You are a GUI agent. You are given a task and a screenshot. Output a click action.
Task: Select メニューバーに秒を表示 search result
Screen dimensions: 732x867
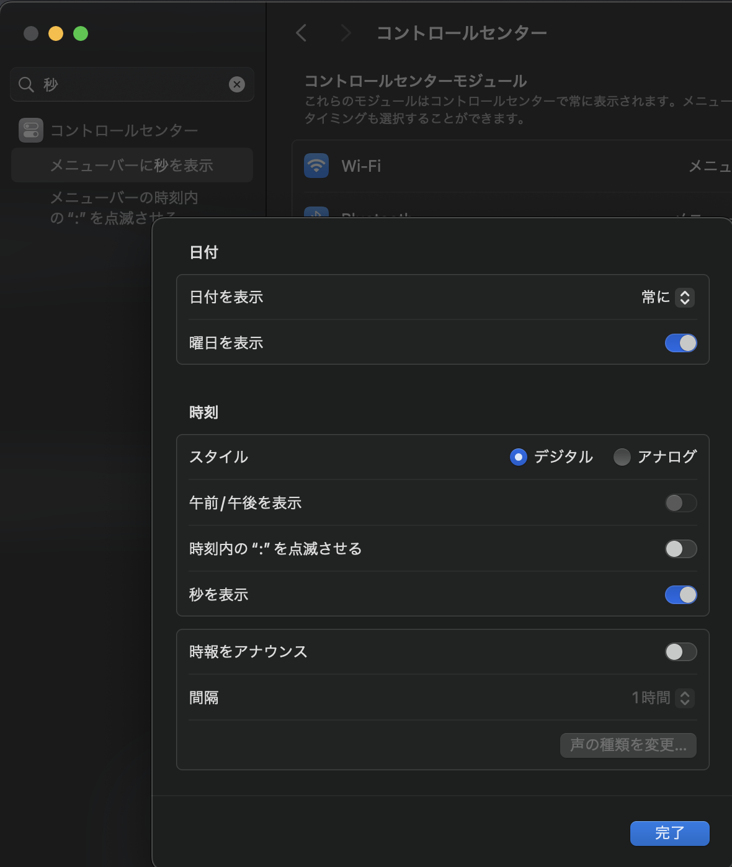click(132, 166)
